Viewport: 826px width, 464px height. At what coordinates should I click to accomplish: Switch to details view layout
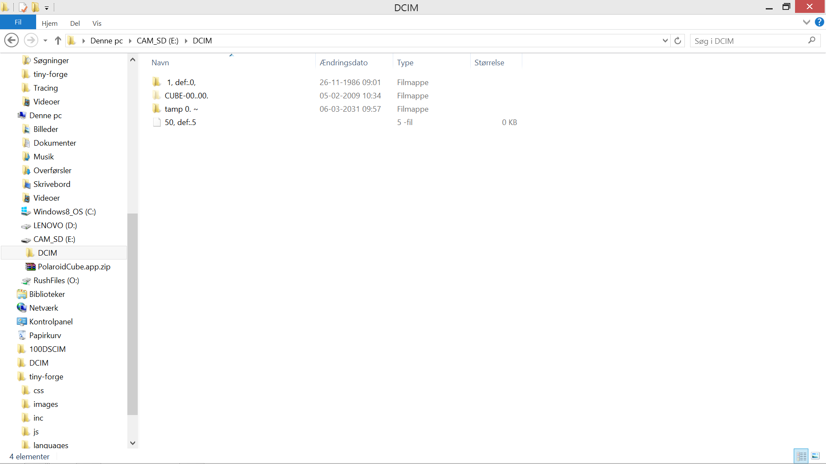pyautogui.click(x=801, y=456)
